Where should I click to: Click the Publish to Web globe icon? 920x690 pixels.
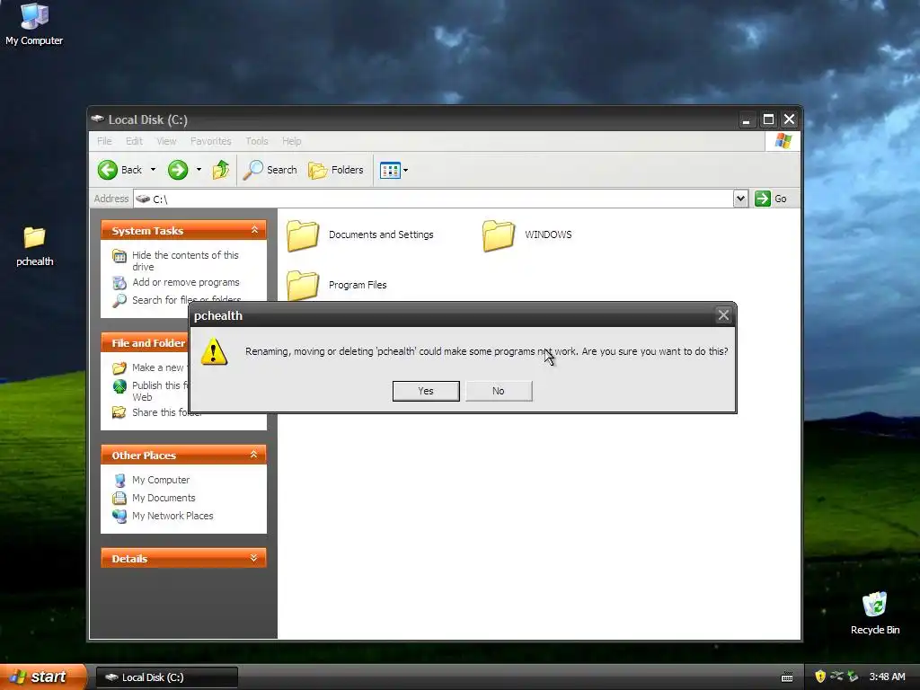(x=119, y=386)
